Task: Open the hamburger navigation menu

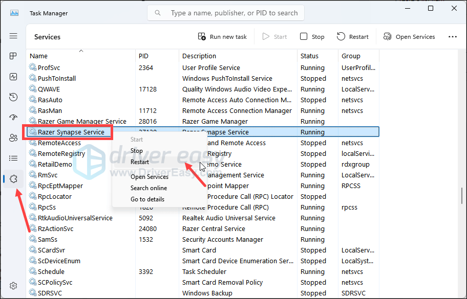Action: click(13, 36)
